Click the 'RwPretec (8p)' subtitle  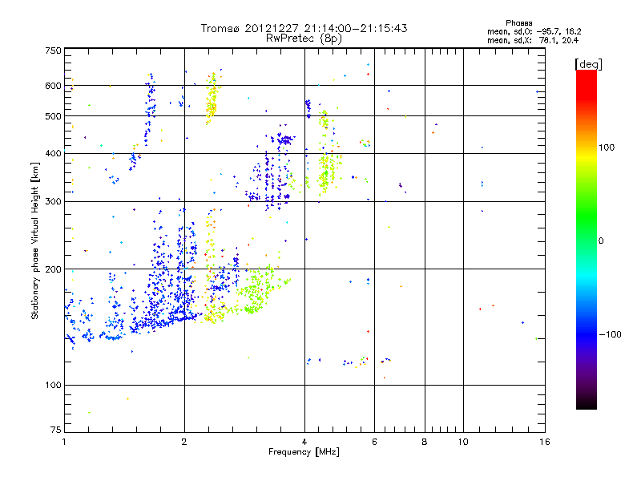(304, 38)
